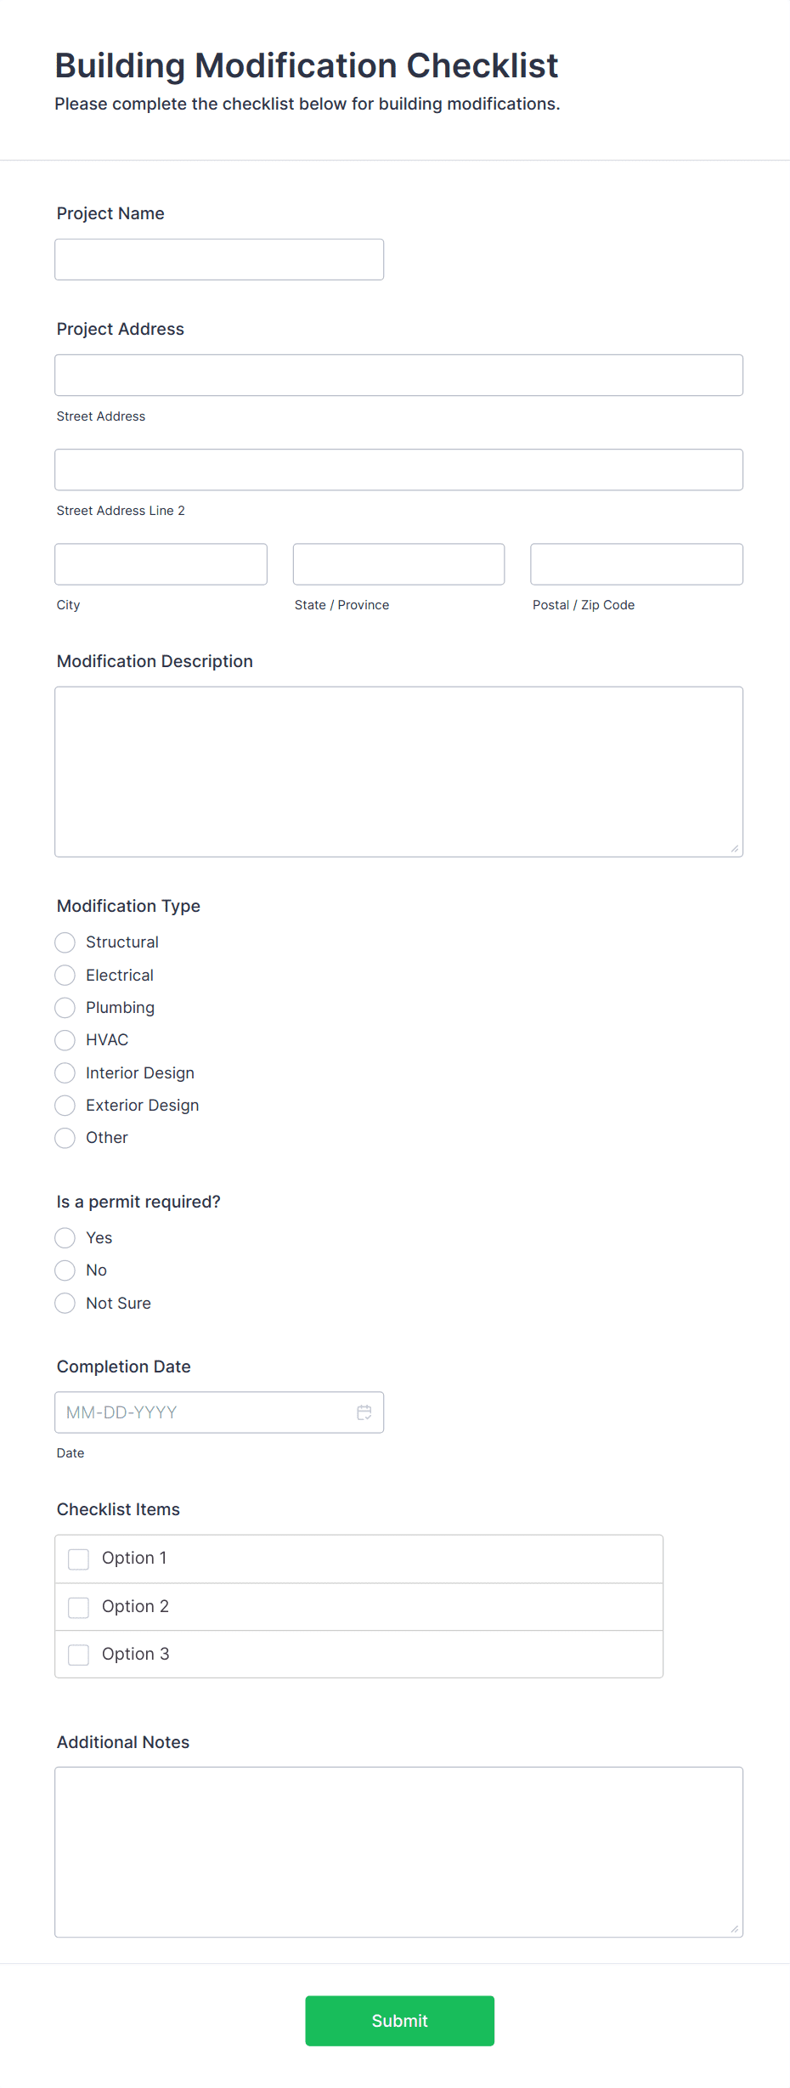Select HVAC modification type

(x=65, y=1039)
